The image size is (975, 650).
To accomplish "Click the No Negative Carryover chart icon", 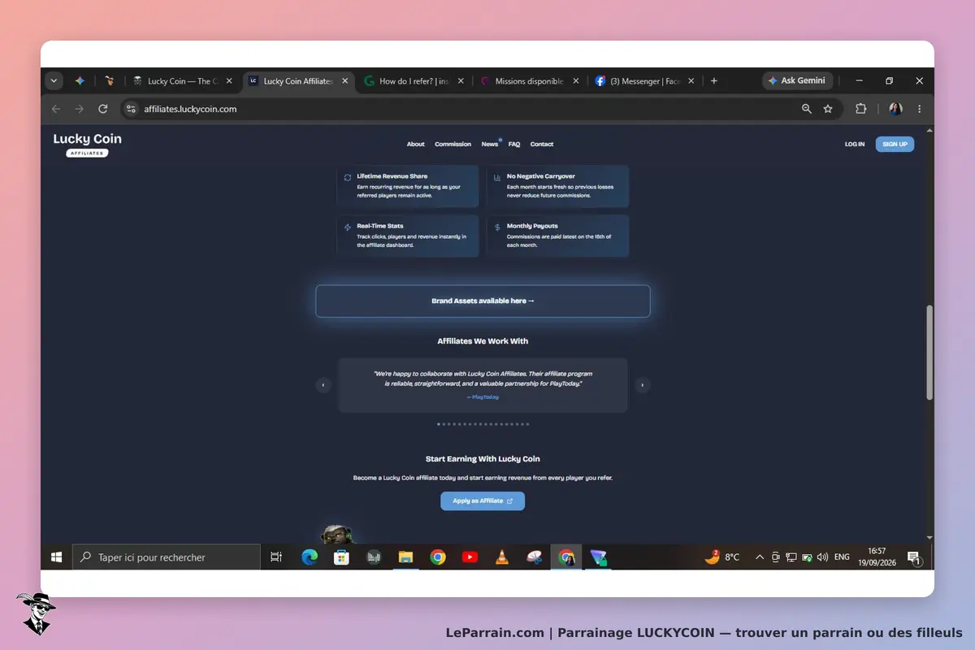I will [497, 177].
